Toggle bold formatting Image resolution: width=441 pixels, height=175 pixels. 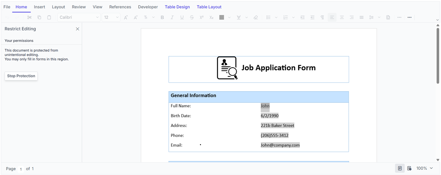(x=162, y=17)
